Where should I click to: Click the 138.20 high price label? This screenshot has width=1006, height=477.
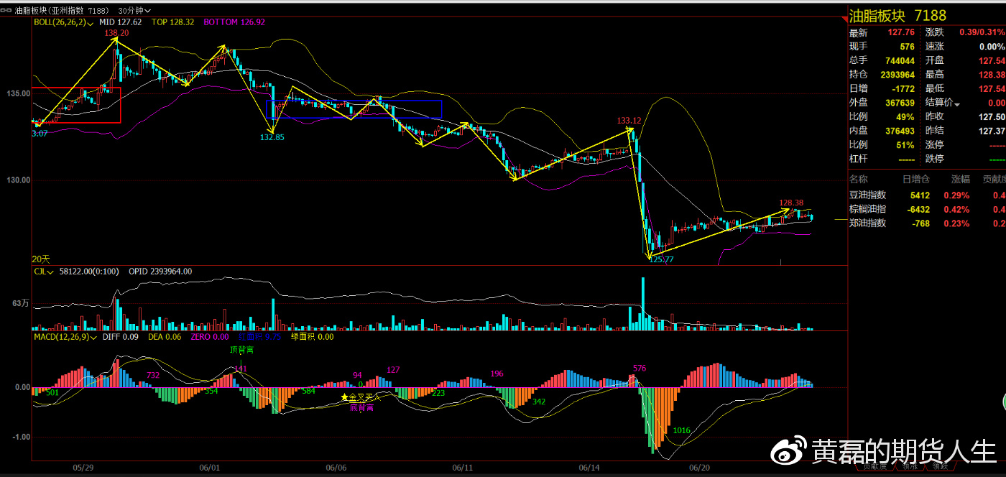point(116,33)
